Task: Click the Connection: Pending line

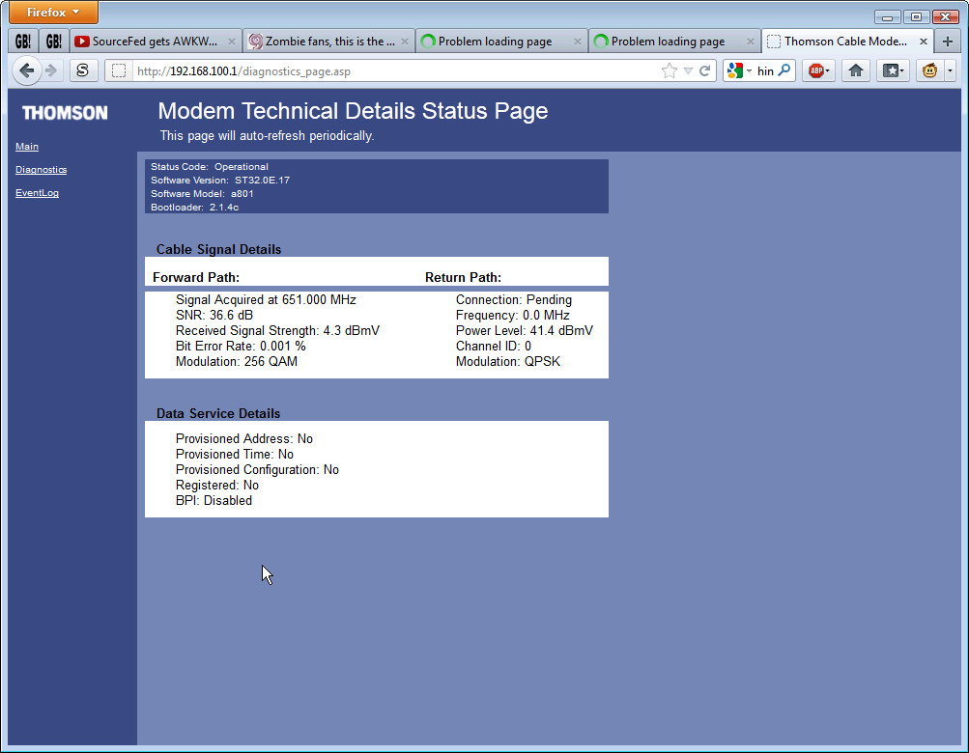Action: pyautogui.click(x=514, y=299)
